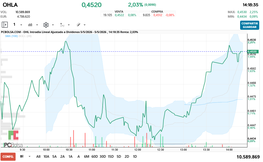Expand chart type dropdown arrow
Viewport: 263px width, 162px height.
(x=37, y=25)
